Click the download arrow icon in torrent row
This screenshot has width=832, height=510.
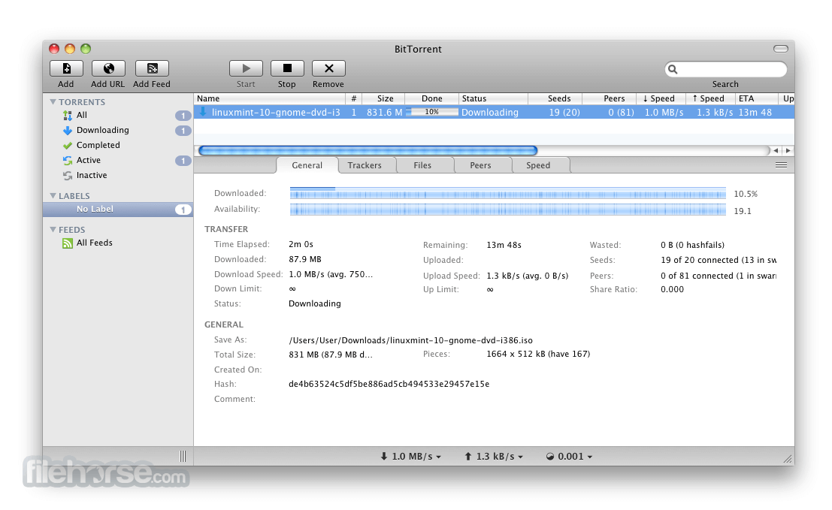tap(203, 112)
